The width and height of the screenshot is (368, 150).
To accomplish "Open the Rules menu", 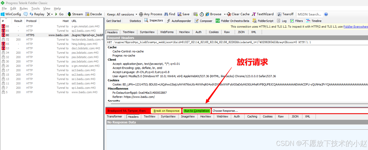I will tap(24, 9).
